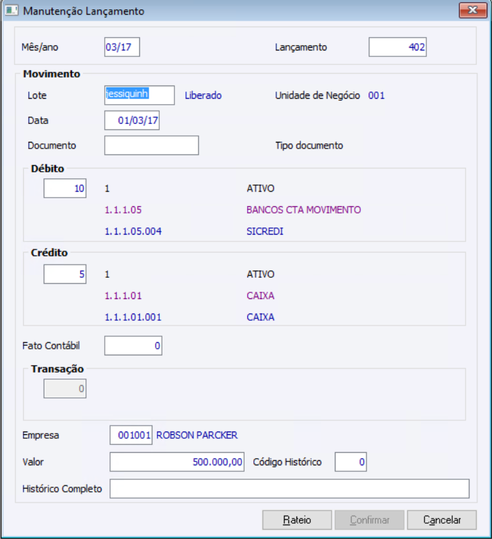The width and height of the screenshot is (492, 539).
Task: Close the Manutenção Lançamento dialog
Action: (x=473, y=11)
